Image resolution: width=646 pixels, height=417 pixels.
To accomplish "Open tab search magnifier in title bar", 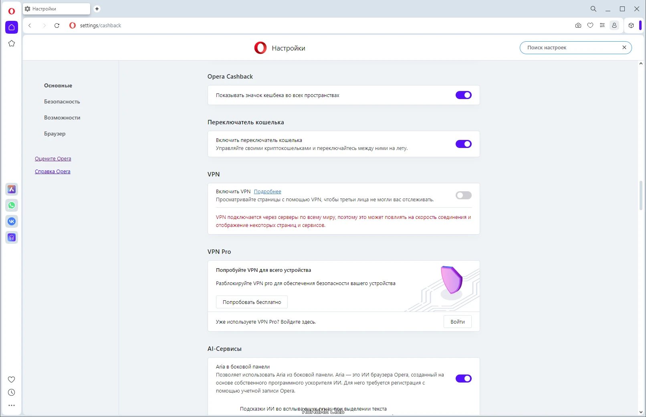I will click(x=594, y=9).
